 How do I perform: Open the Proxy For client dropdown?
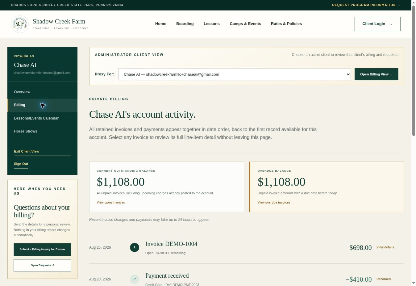[235, 74]
